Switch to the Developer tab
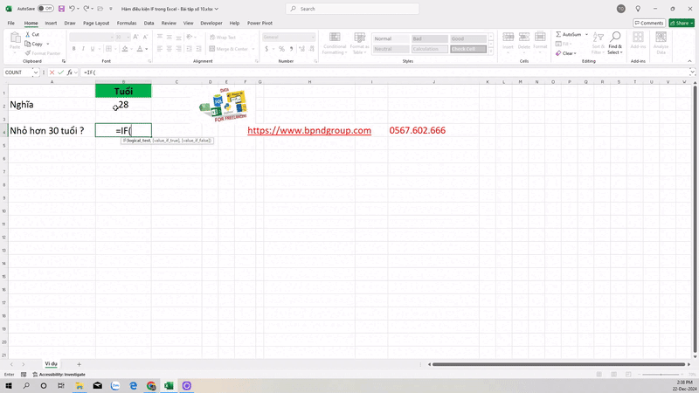 point(211,24)
